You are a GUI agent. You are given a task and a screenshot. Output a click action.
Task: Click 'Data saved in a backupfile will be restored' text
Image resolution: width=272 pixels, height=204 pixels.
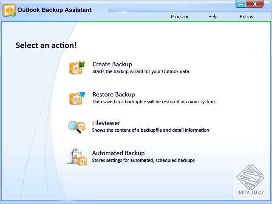153,102
